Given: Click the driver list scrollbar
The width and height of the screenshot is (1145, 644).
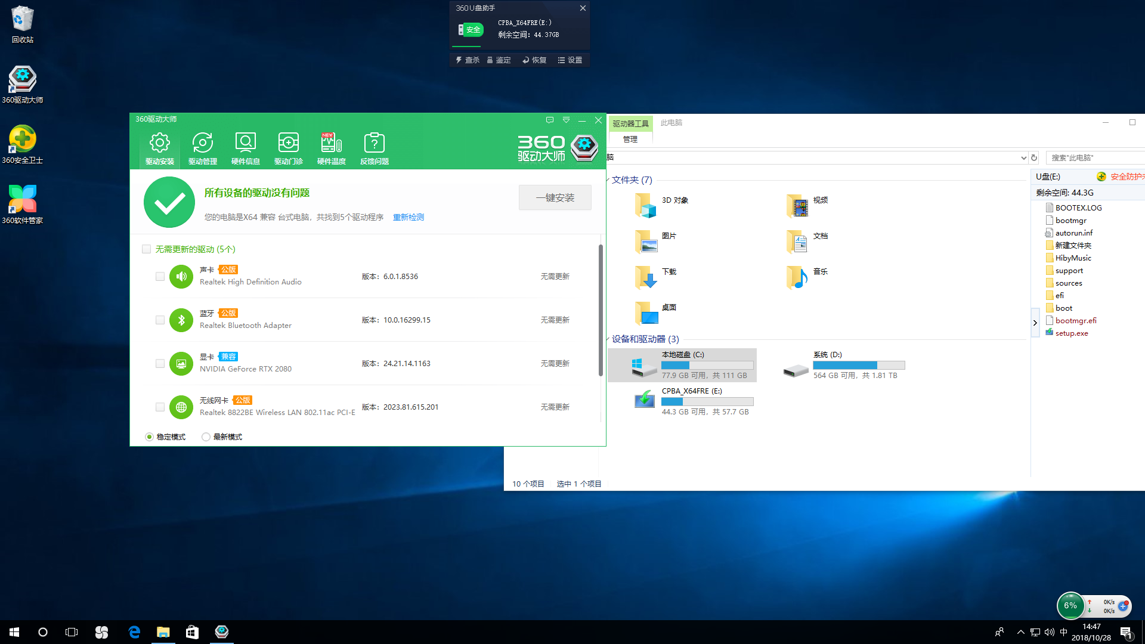Looking at the screenshot, I should [x=601, y=310].
